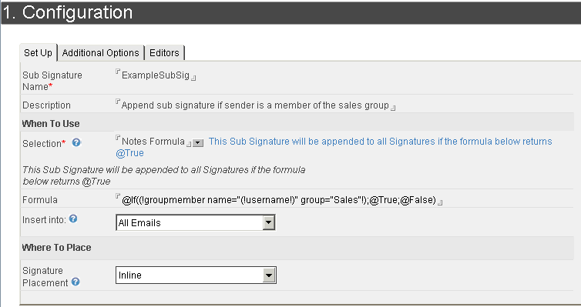The image size is (581, 307).
Task: Switch to the Additional Options tab
Action: click(x=100, y=53)
